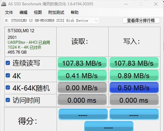
Task: Click the read access time 0.000 ms
Action: pyautogui.click(x=82, y=100)
